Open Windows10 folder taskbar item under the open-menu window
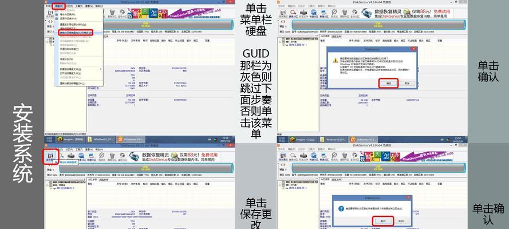Viewport: 509px width, 229px height. pos(100,140)
